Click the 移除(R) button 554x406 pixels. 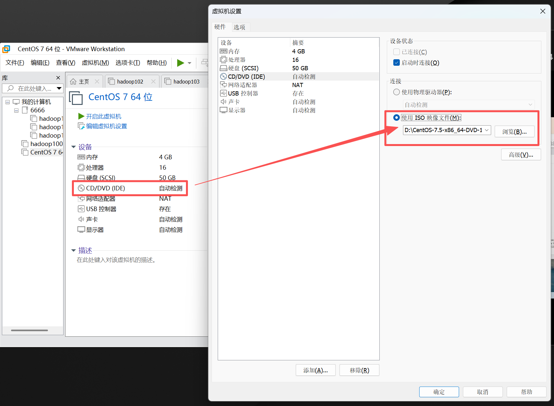click(x=359, y=370)
